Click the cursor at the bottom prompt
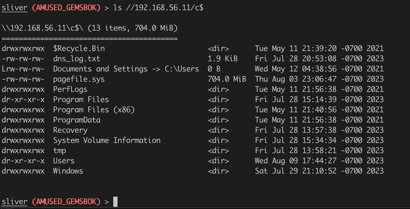The image size is (410, 209). pos(115,202)
